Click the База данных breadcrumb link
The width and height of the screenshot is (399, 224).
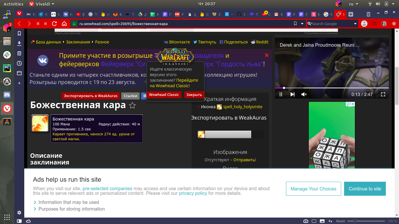coord(48,42)
